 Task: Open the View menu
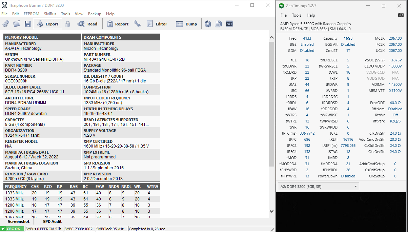point(79,14)
